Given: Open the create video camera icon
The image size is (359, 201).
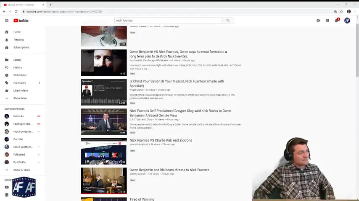Looking at the screenshot, I should click(318, 21).
